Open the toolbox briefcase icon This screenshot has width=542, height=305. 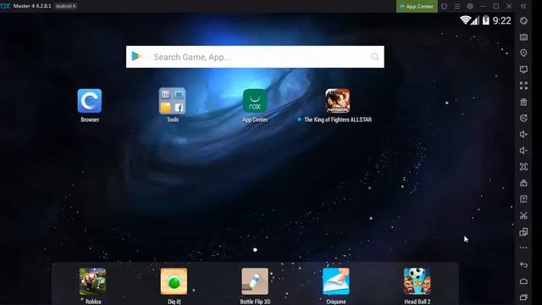click(x=523, y=183)
